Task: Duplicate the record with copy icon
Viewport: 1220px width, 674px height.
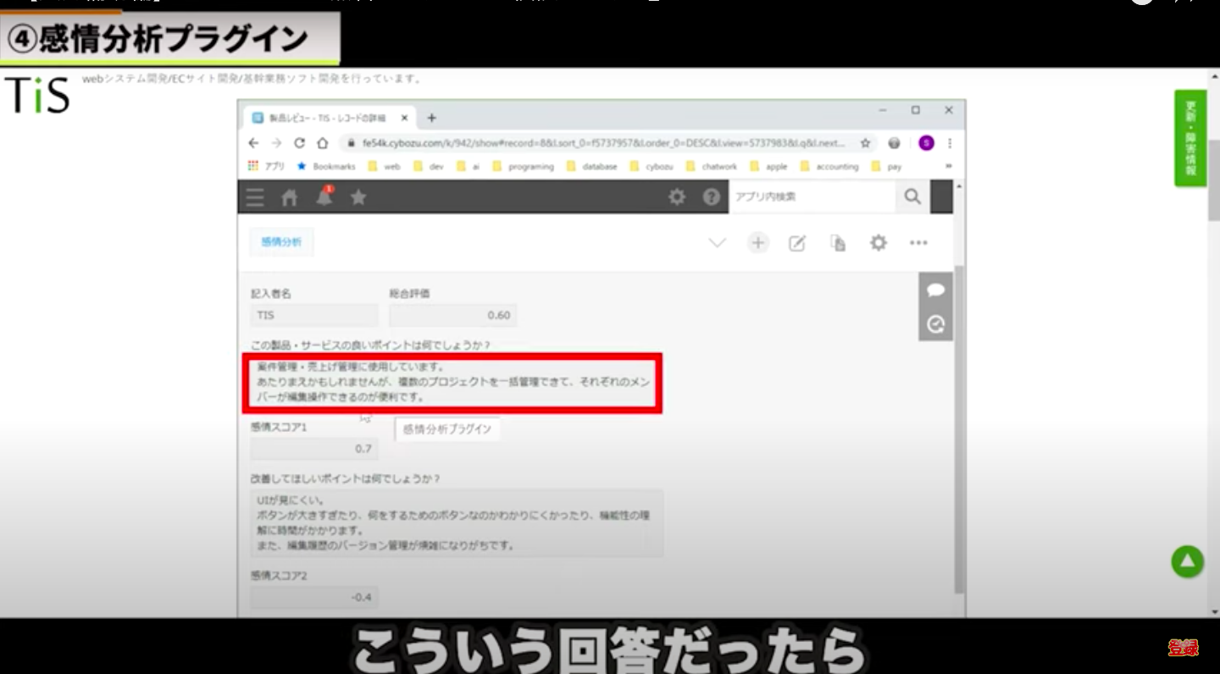Action: click(x=838, y=243)
